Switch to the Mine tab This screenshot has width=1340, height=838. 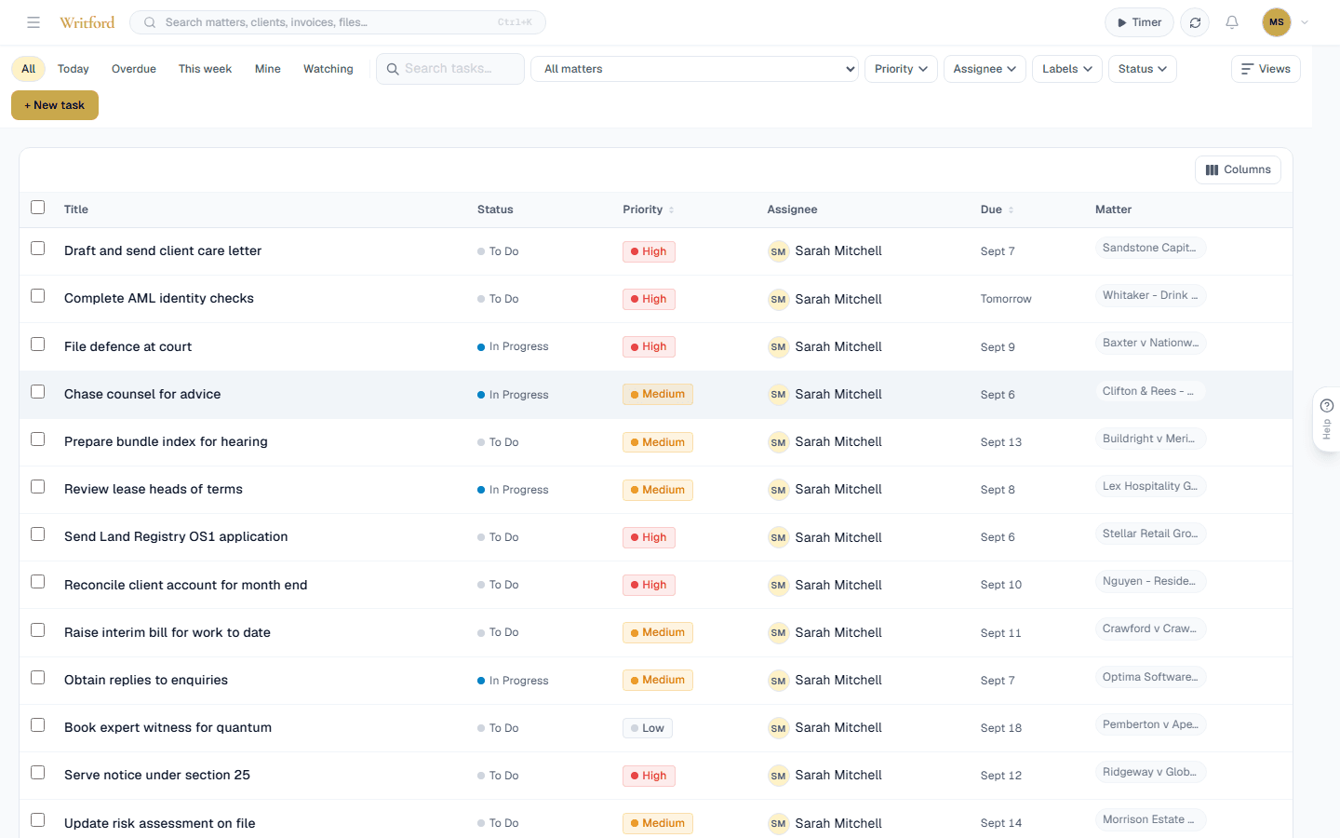pyautogui.click(x=268, y=69)
